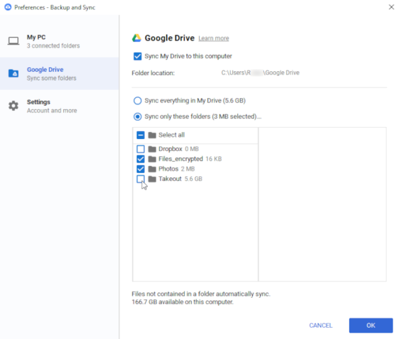Check the Dropbox folder checkbox
Viewport: 399px width, 339px height.
[140, 149]
